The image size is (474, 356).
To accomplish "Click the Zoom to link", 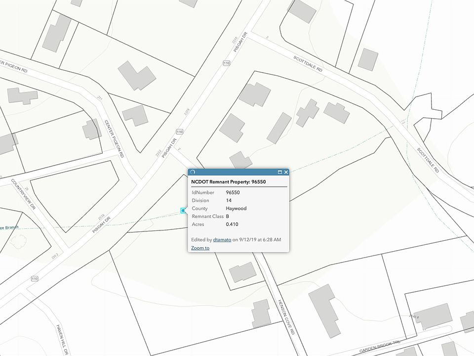I will point(200,248).
